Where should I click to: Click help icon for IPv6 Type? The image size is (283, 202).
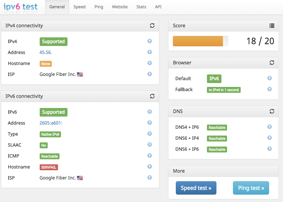(150, 134)
